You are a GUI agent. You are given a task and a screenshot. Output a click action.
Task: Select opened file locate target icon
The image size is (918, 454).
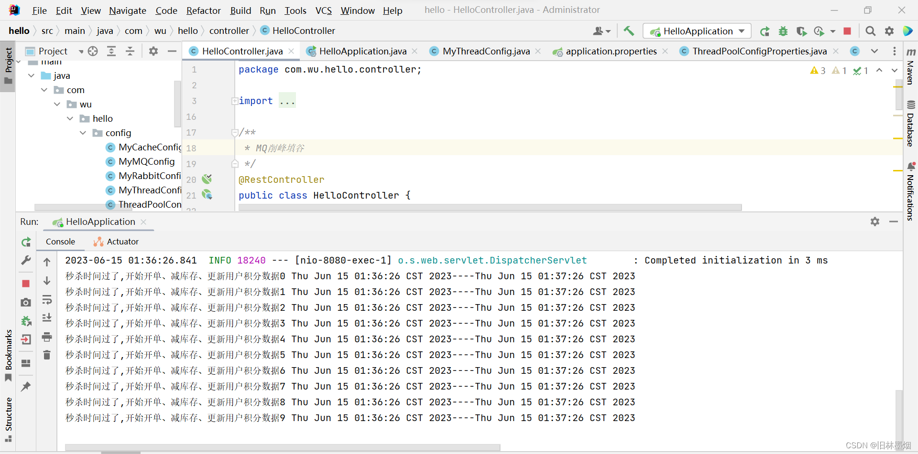point(93,51)
